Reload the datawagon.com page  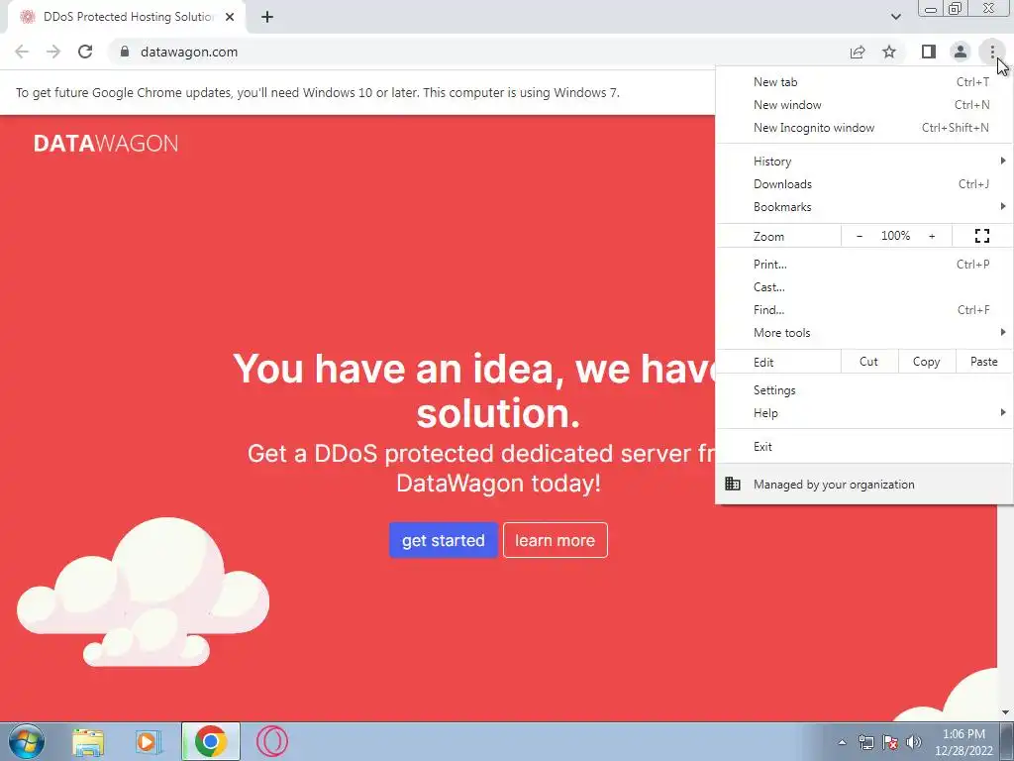[85, 52]
